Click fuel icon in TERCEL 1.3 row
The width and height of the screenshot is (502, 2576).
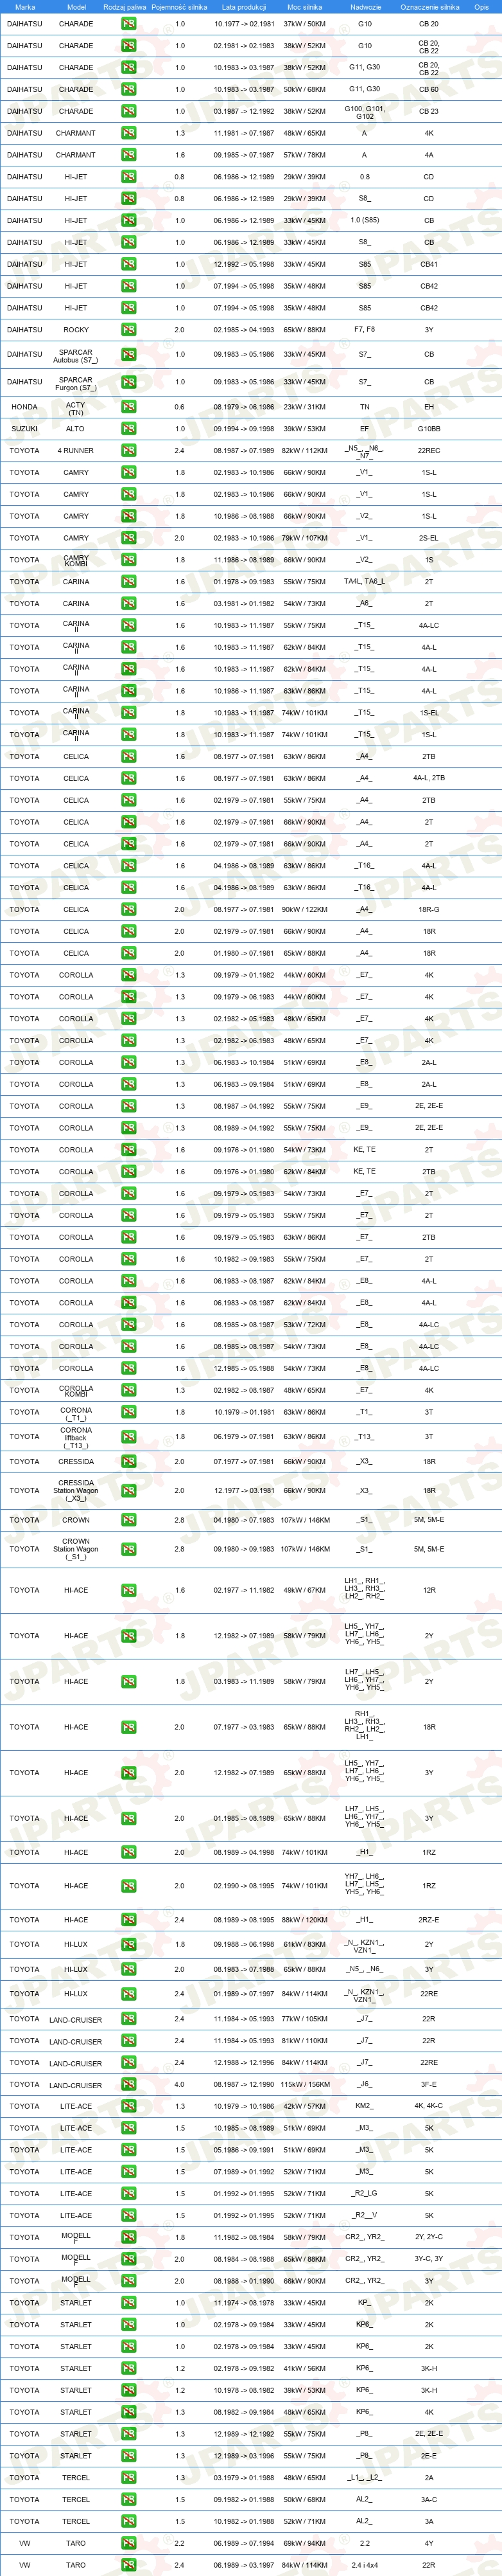129,2478
